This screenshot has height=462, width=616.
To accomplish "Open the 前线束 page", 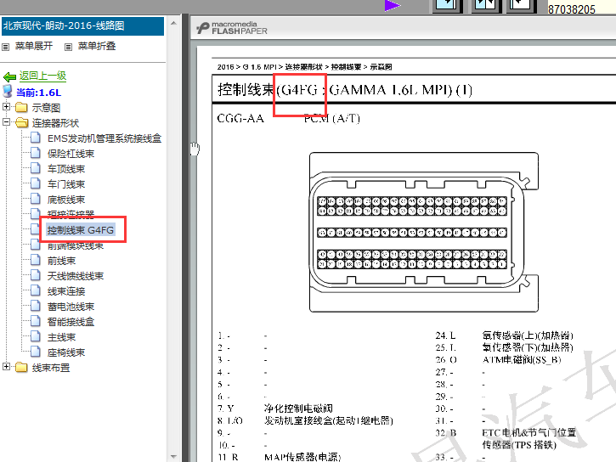I will point(61,261).
